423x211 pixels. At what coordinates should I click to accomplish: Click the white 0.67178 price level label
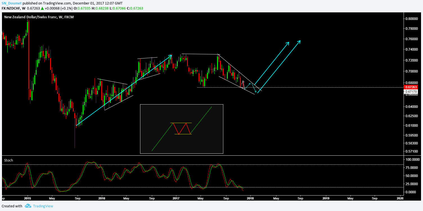coord(411,91)
